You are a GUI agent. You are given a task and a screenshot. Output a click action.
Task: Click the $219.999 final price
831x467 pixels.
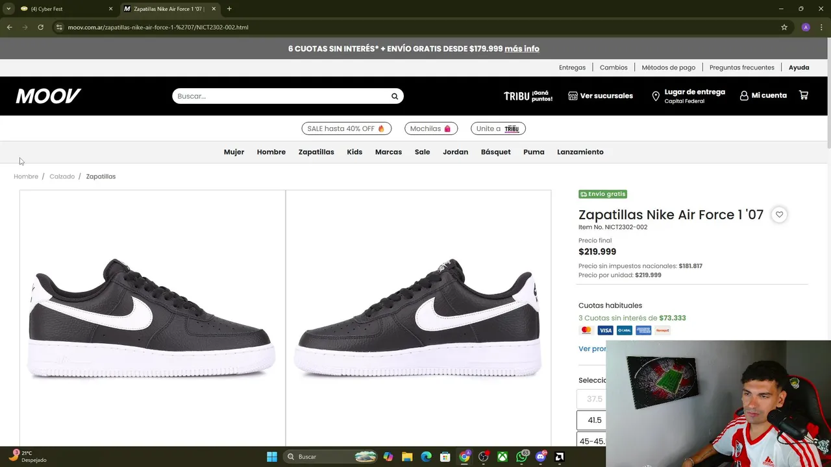[597, 252]
